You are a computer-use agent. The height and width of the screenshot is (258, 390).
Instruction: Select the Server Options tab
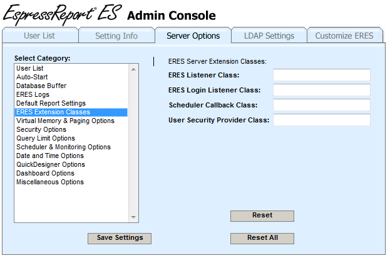point(193,36)
